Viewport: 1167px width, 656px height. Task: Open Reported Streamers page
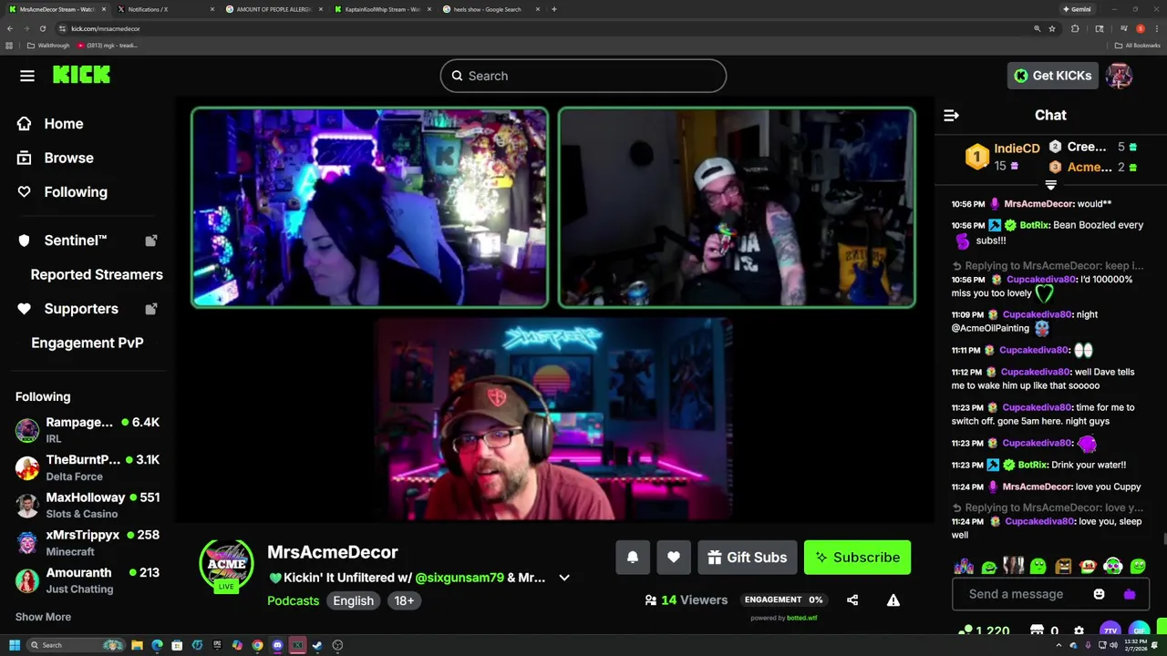tap(97, 274)
